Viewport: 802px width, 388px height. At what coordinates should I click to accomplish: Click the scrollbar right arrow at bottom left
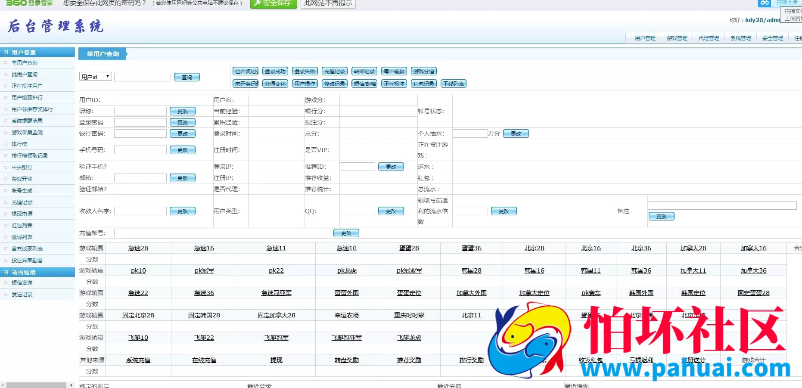coord(71,385)
